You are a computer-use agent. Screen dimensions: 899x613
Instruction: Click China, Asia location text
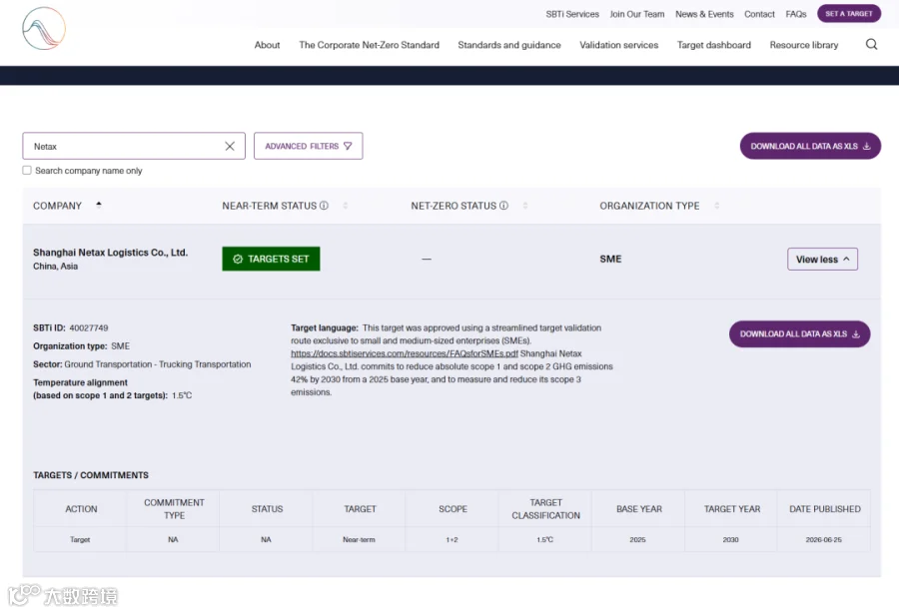click(x=55, y=266)
